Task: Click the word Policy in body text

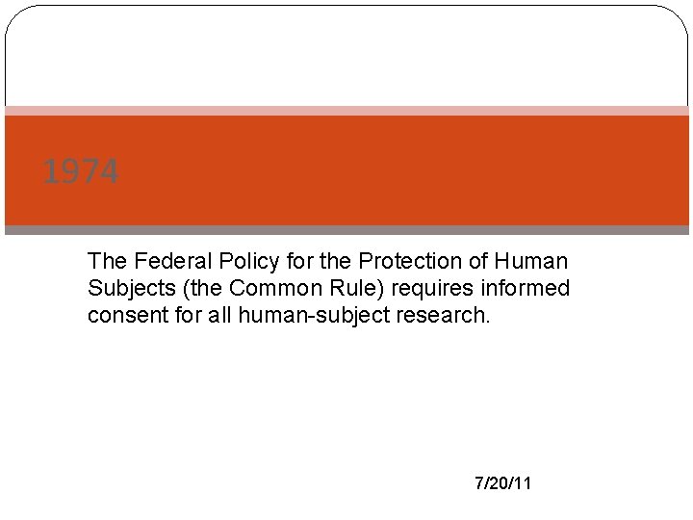Action: (249, 261)
